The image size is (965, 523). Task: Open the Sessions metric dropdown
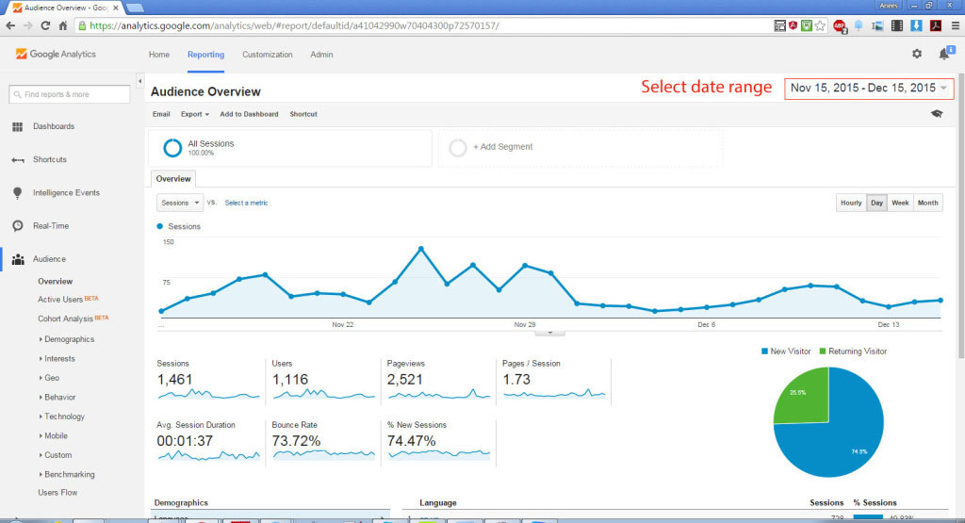180,203
